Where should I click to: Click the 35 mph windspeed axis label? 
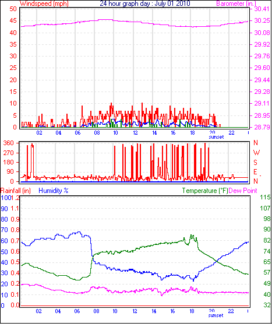(x=13, y=44)
